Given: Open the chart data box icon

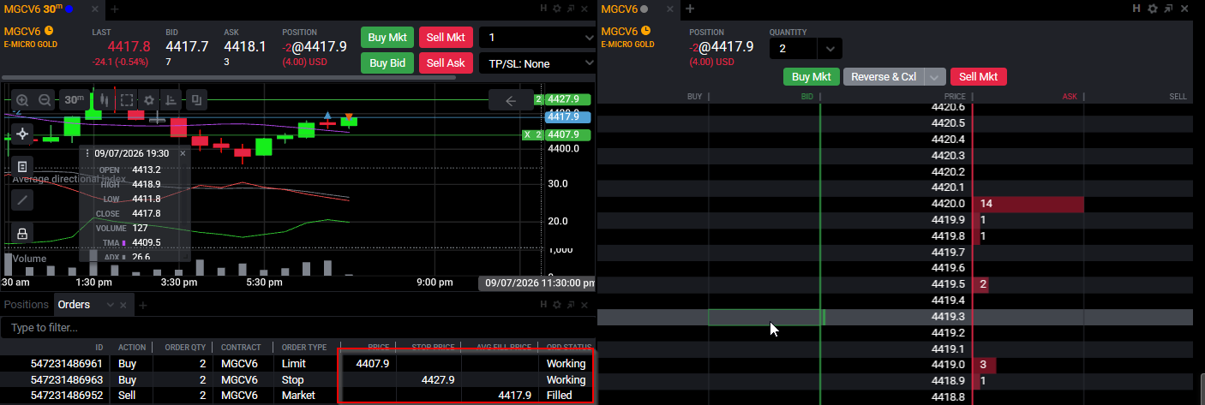Looking at the screenshot, I should (22, 166).
